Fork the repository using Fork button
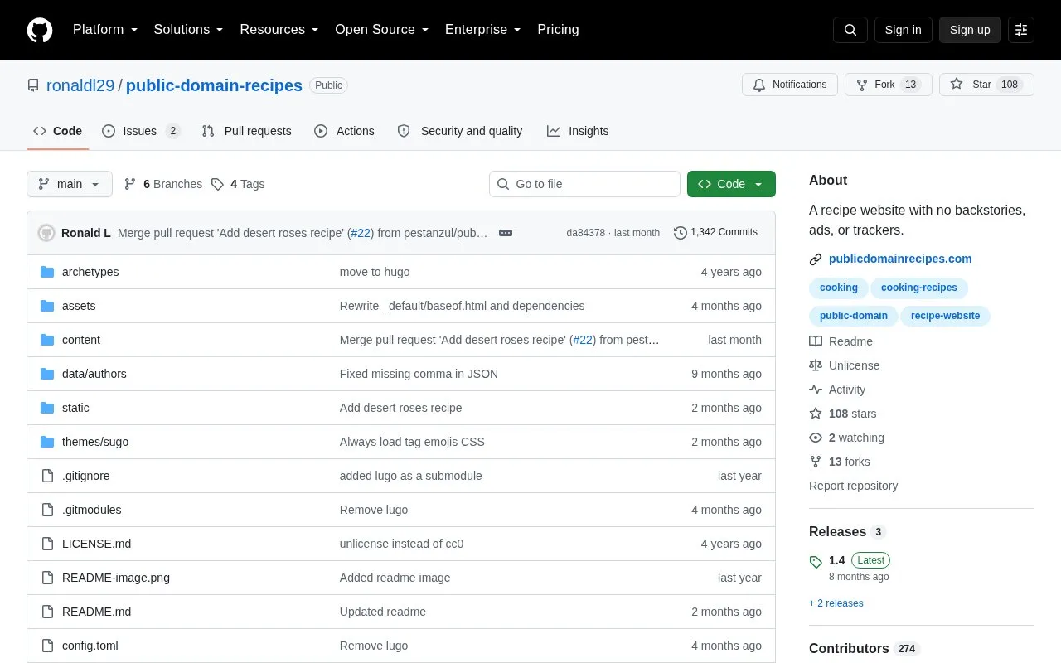The height and width of the screenshot is (663, 1061). [x=889, y=85]
